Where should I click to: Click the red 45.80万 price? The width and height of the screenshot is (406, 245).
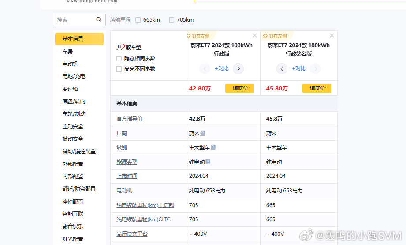coord(277,88)
